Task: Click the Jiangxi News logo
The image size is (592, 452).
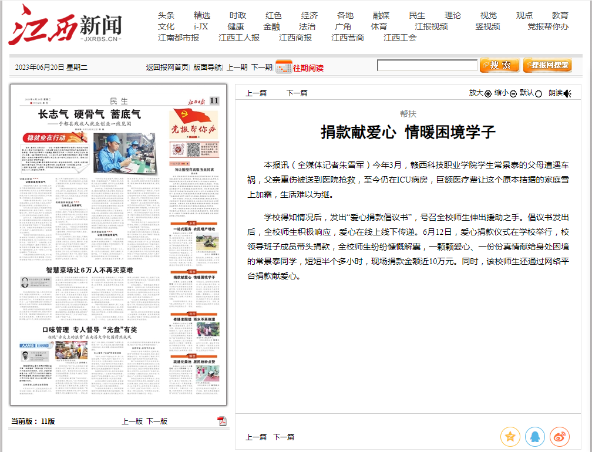Action: (x=65, y=26)
